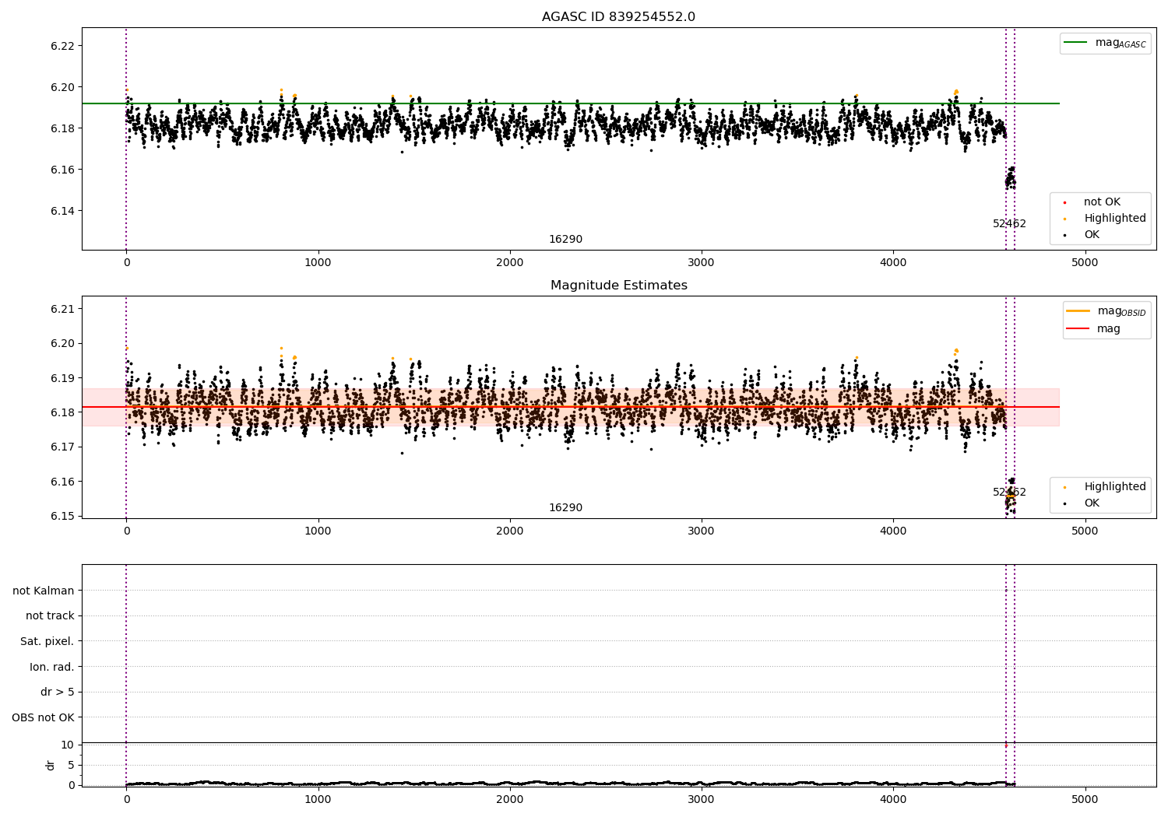The height and width of the screenshot is (817, 1168).
Task: Click the 'not Kalman' axis label
Action: tap(44, 591)
